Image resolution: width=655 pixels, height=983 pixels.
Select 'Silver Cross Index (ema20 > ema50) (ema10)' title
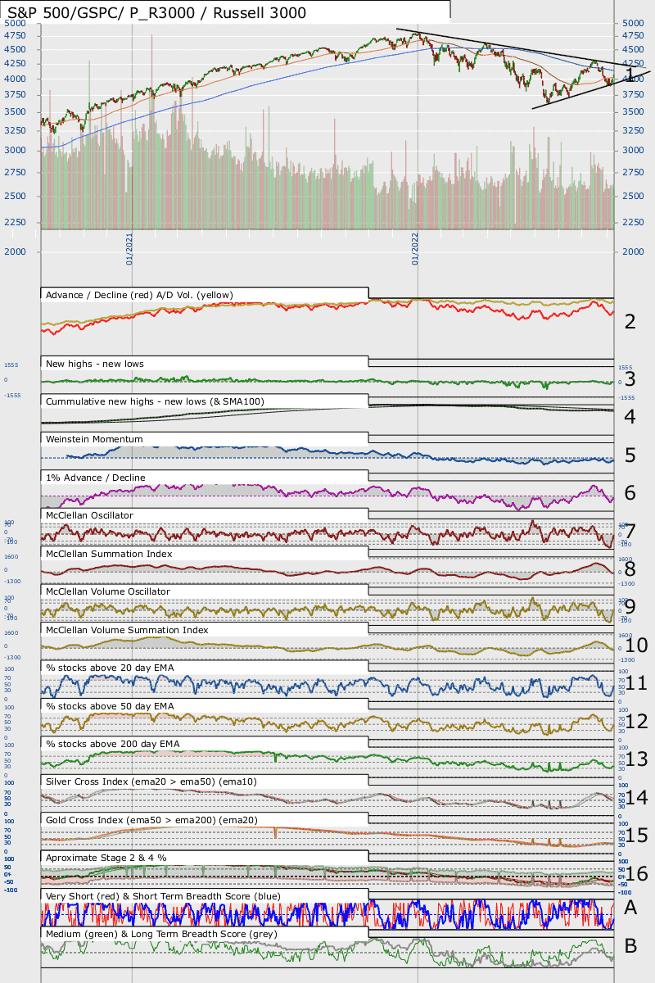tap(151, 781)
